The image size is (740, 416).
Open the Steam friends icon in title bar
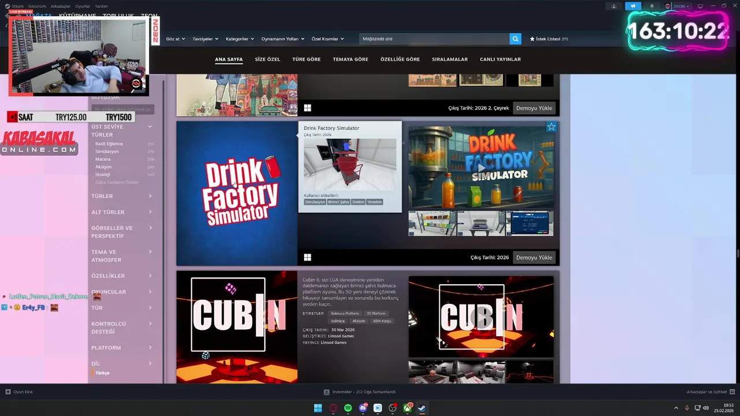(614, 6)
